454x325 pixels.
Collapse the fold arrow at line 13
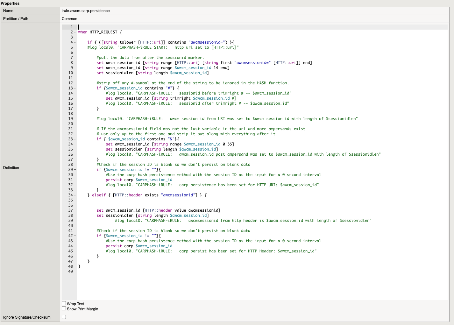tap(74, 88)
